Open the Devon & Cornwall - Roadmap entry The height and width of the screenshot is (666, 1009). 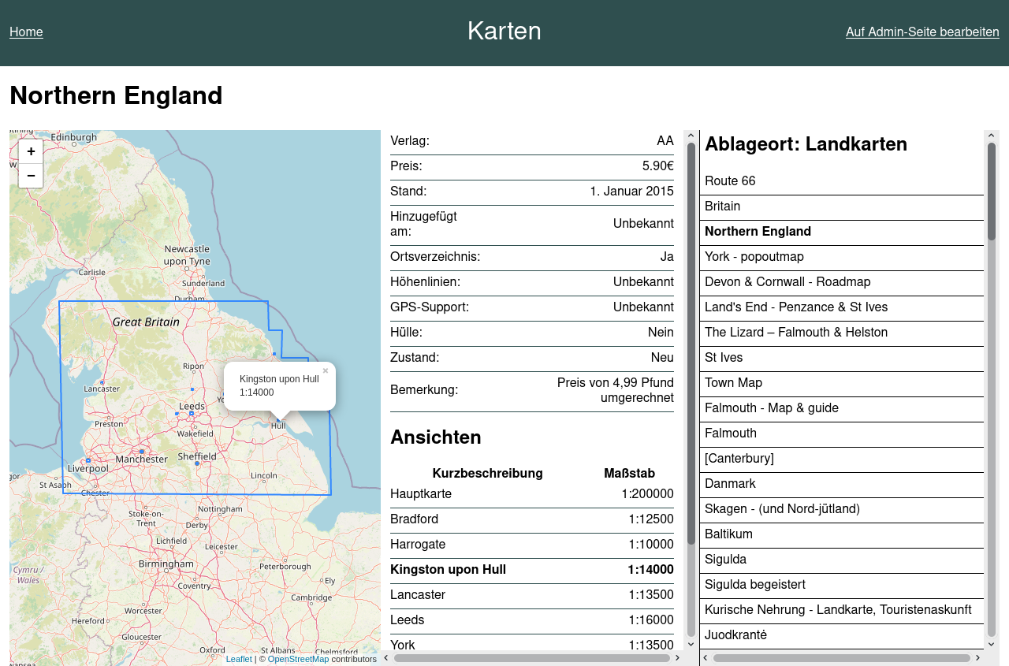tap(787, 281)
